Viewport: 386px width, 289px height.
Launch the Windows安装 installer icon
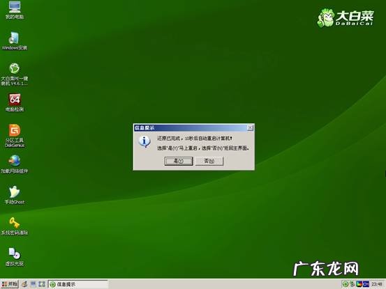point(15,41)
